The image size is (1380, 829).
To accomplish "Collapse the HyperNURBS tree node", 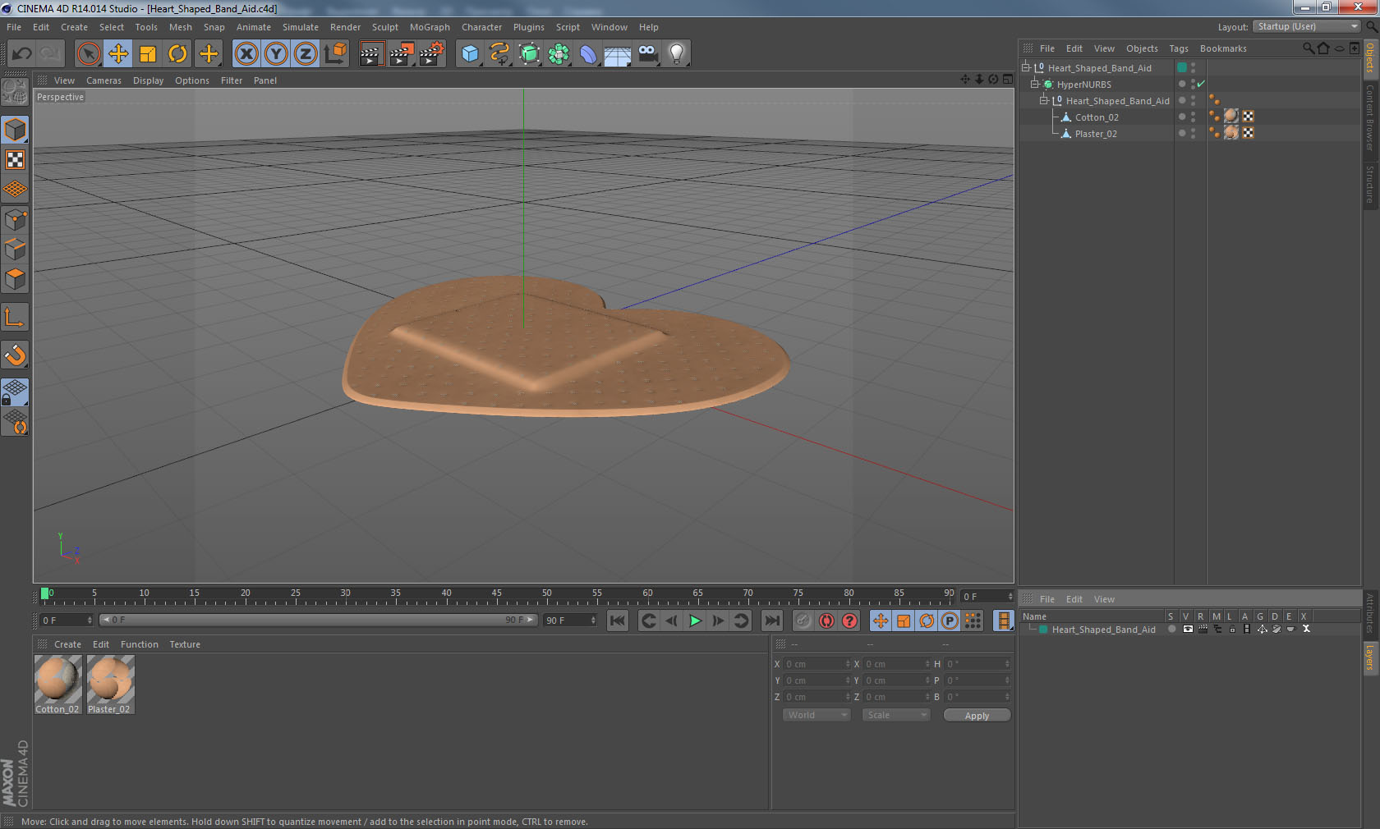I will 1035,85.
